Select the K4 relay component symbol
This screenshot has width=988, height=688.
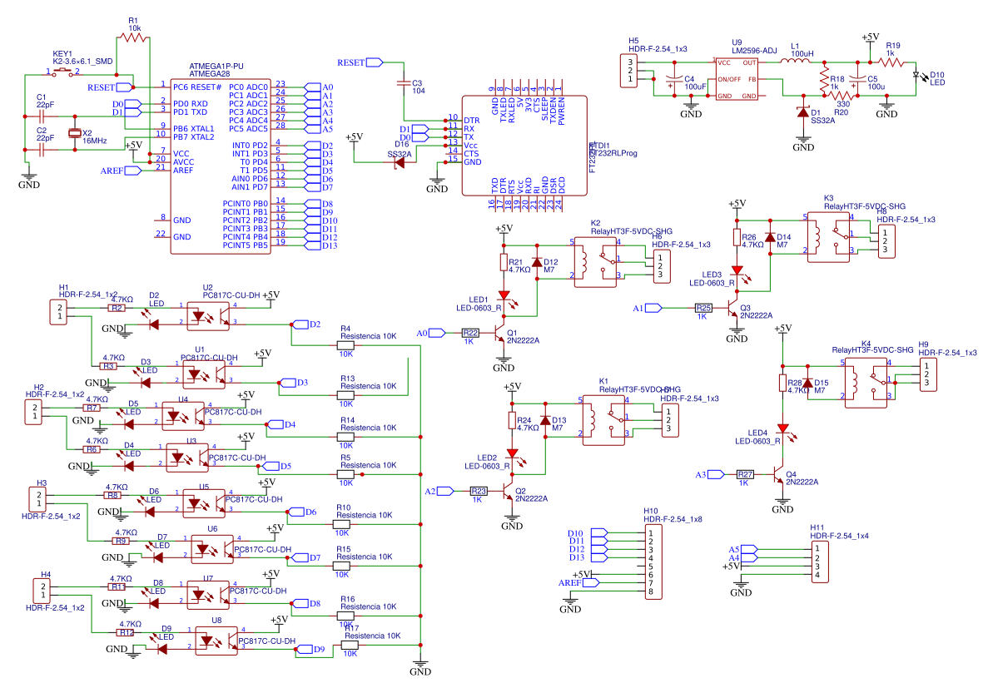click(x=866, y=380)
